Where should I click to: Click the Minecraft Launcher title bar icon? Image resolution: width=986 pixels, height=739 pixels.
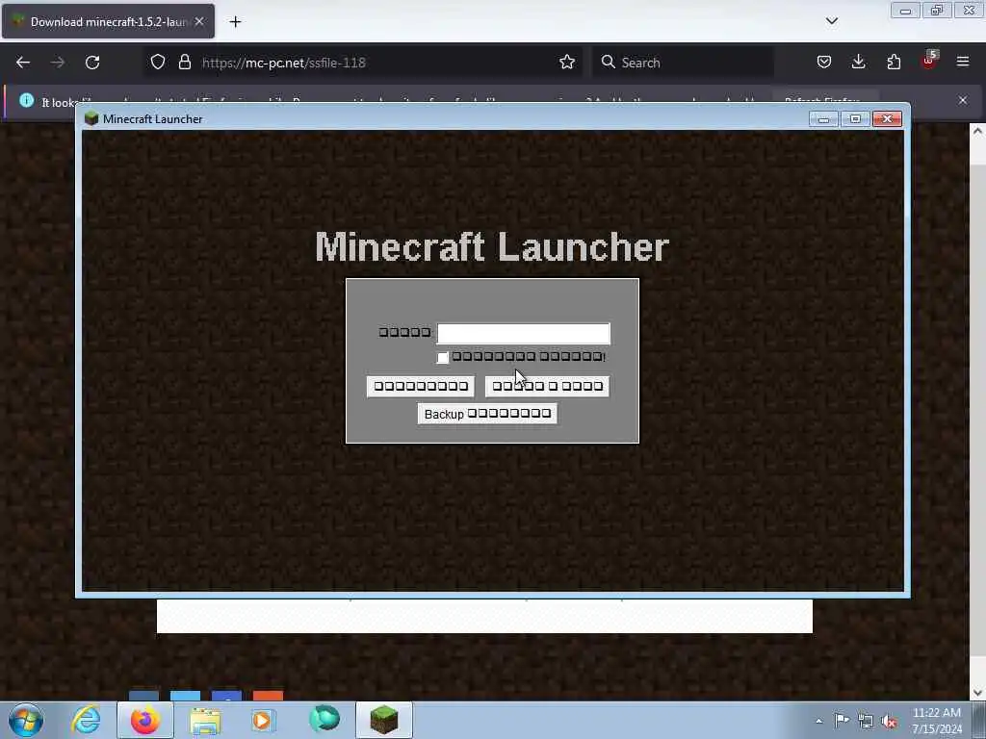pyautogui.click(x=91, y=118)
